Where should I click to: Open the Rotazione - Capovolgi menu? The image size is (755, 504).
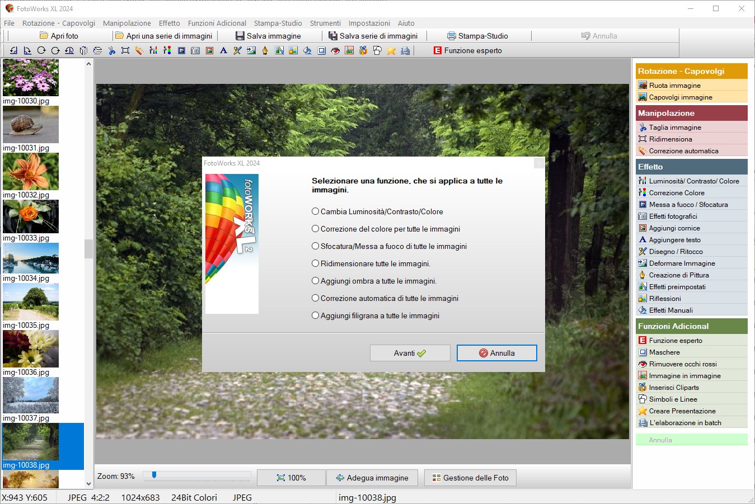click(x=59, y=23)
